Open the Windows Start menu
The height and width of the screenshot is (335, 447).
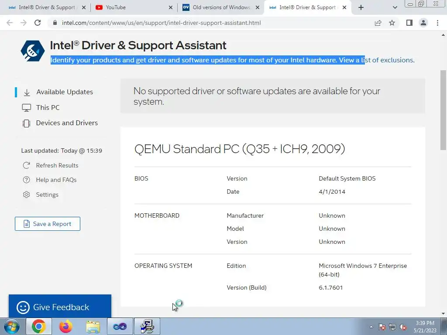12,326
